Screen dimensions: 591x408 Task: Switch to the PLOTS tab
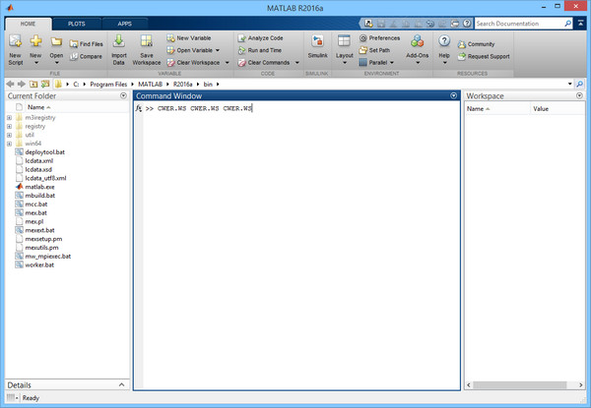(x=75, y=22)
